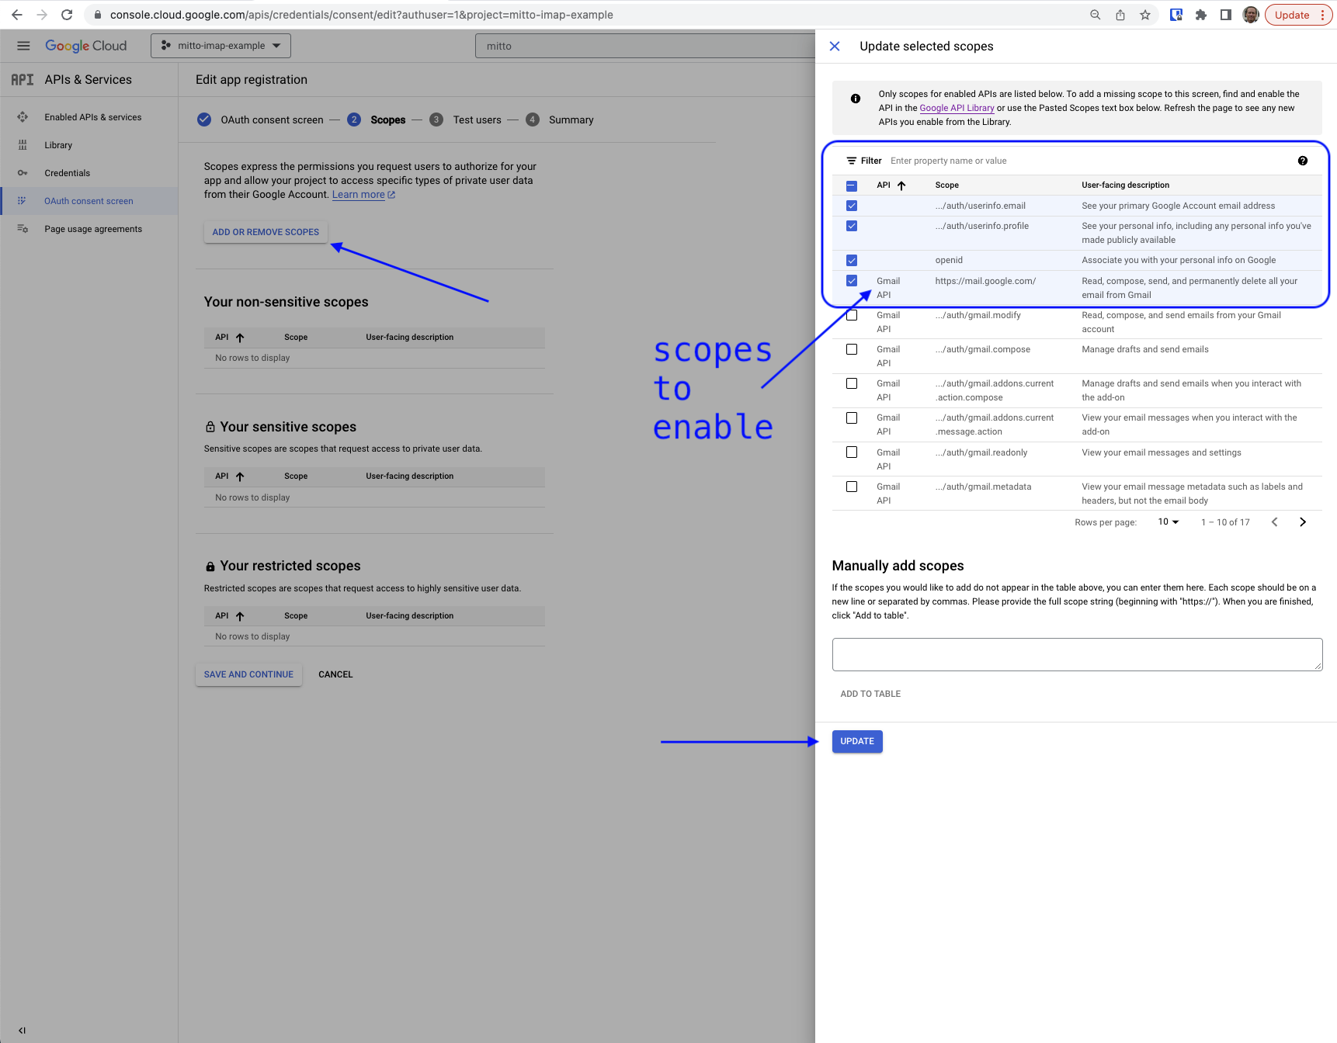Toggle the select-all scopes header checkbox
The image size is (1337, 1043).
coord(852,185)
